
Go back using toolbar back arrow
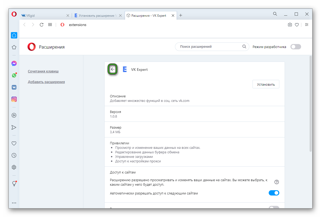(24, 25)
